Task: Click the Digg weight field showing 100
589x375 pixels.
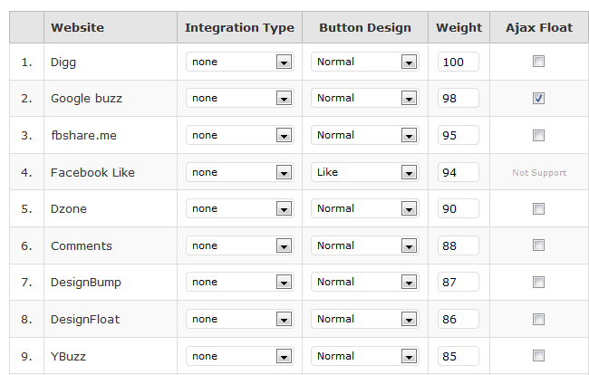Action: [459, 62]
